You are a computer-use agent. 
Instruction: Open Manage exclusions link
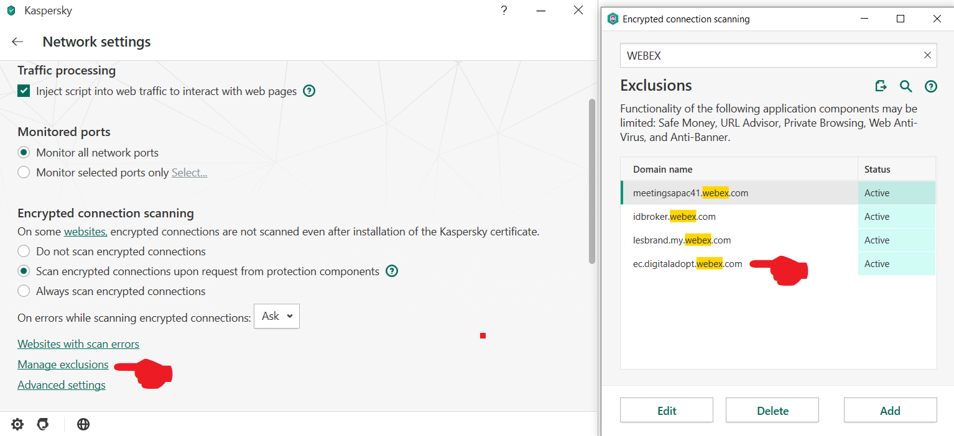[63, 365]
